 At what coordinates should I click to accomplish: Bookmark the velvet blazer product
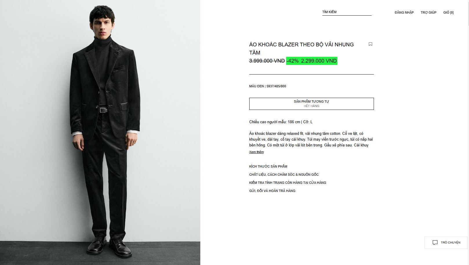(x=370, y=44)
